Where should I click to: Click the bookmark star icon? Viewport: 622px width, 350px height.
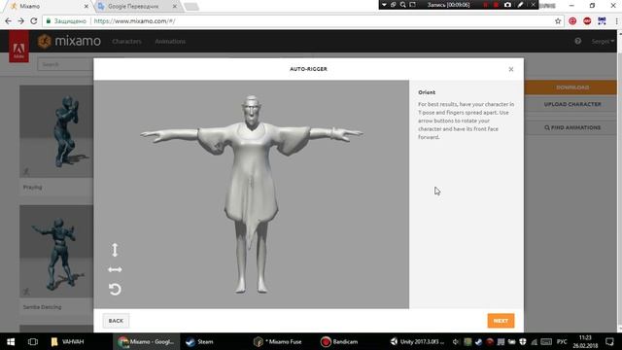[x=558, y=21]
